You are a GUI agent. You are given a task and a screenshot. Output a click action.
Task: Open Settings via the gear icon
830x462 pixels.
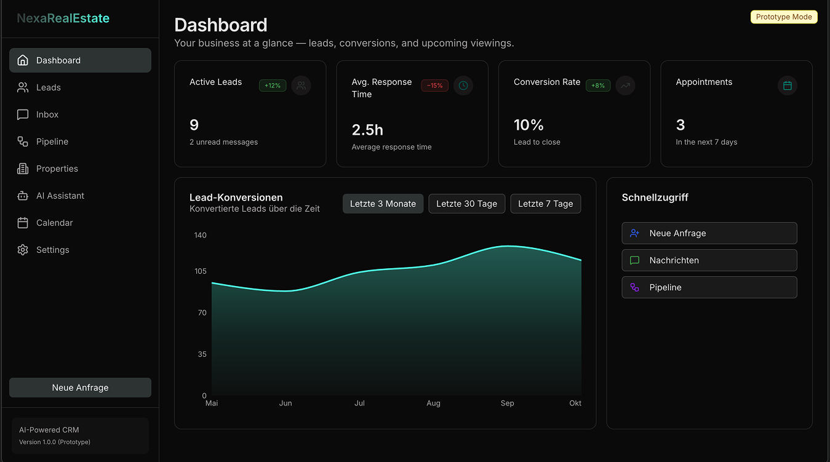pos(23,249)
